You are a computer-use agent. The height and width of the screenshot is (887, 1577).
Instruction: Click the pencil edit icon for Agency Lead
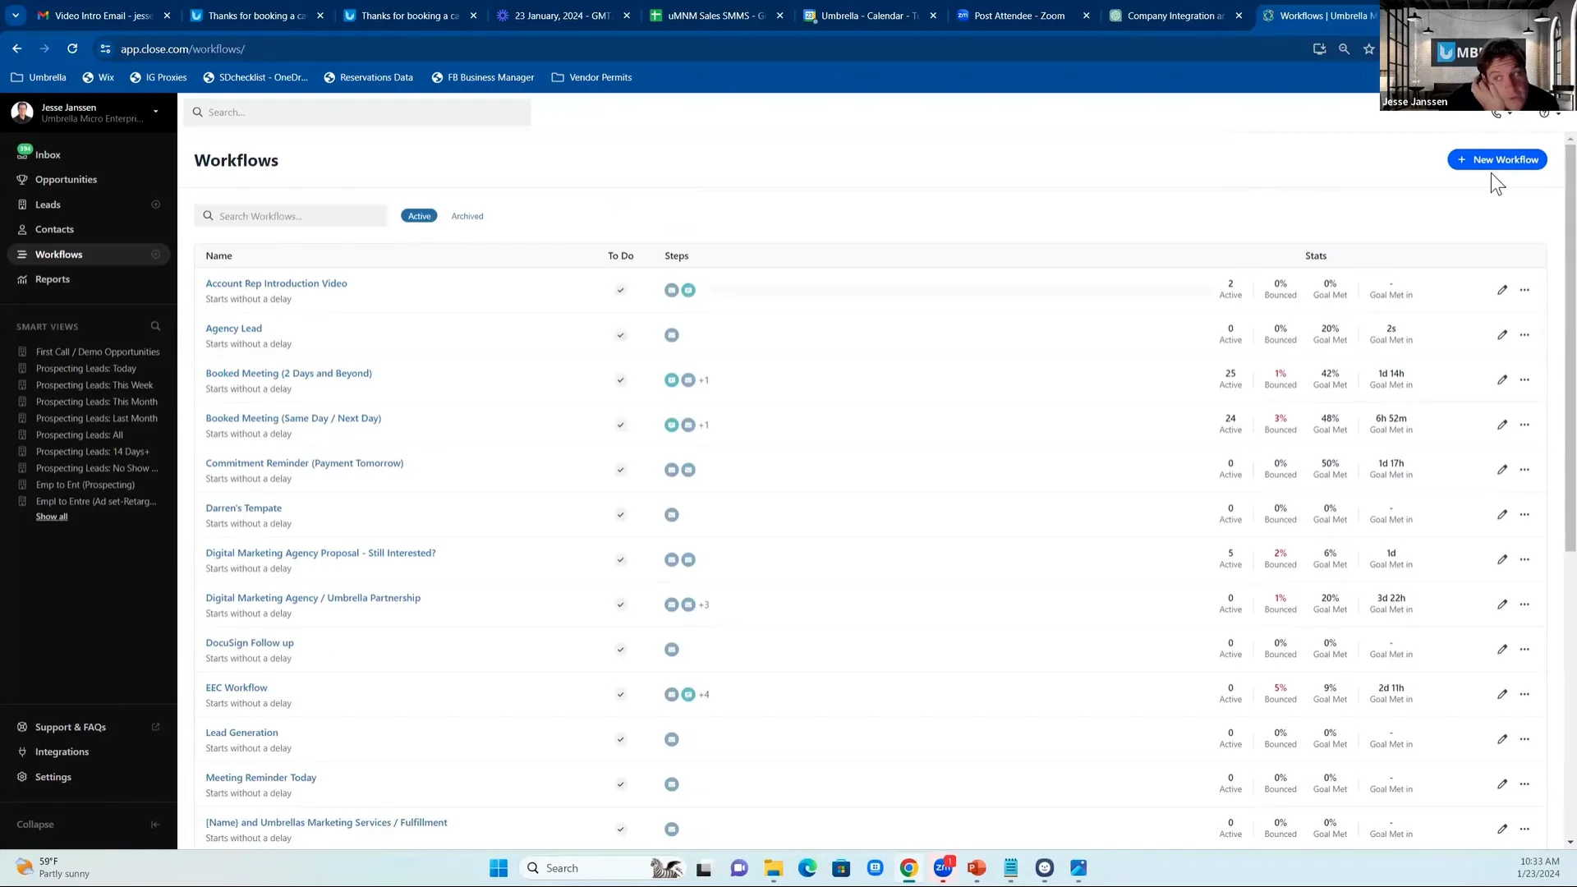pos(1501,335)
